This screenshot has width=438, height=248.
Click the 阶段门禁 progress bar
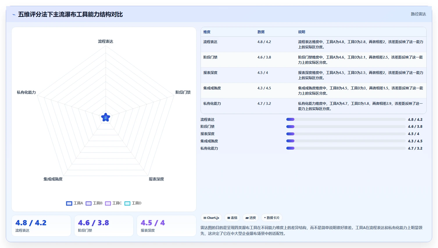click(346, 127)
